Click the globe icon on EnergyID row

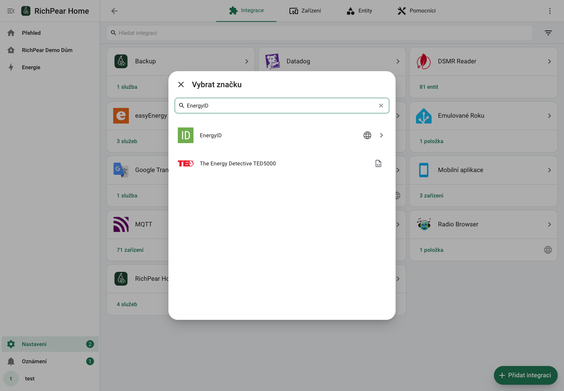367,135
